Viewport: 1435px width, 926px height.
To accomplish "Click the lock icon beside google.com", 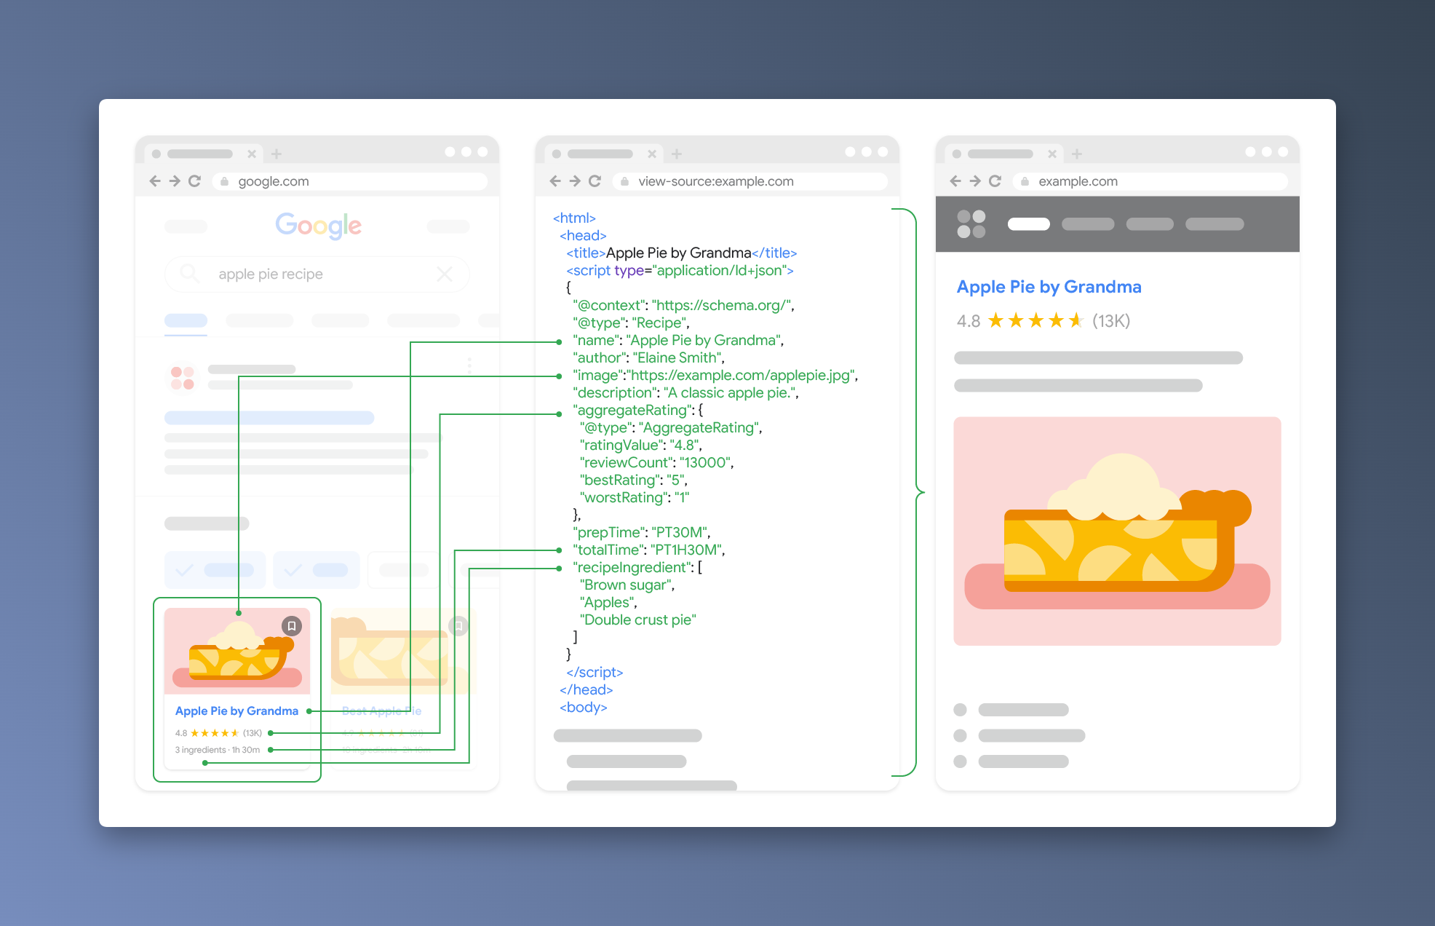I will pos(225,181).
